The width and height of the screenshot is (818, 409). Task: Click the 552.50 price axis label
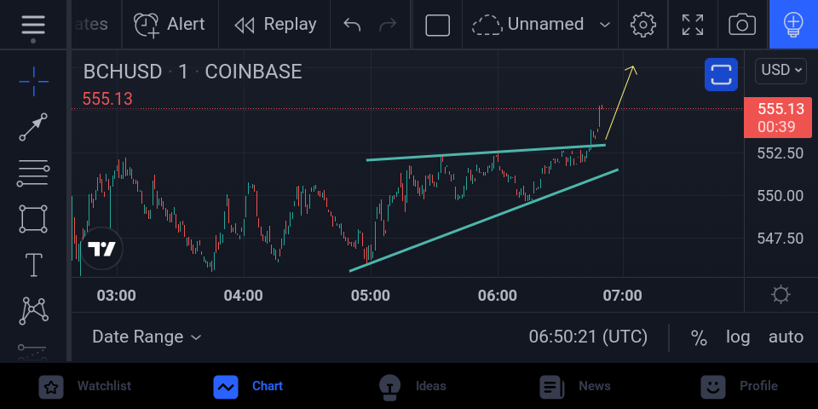[780, 153]
